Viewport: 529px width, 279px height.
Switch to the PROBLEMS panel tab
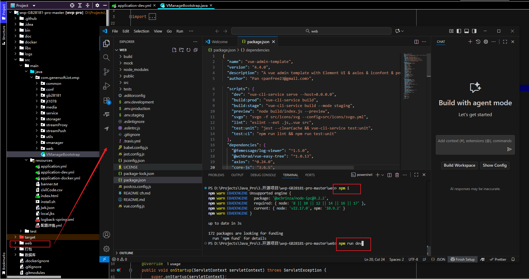216,175
